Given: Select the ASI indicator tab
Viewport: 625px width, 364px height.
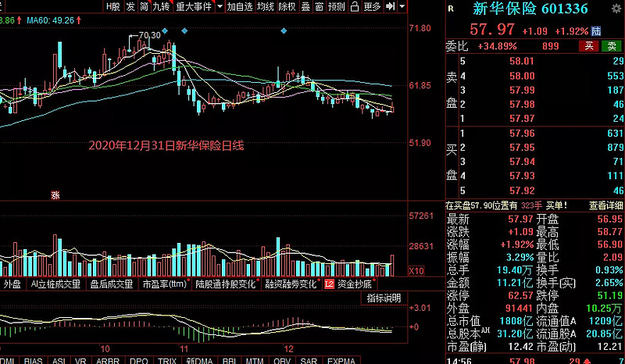Looking at the screenshot, I should pos(59,360).
